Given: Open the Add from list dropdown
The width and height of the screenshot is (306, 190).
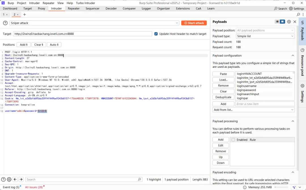Looking at the screenshot, I should pyautogui.click(x=254, y=110).
